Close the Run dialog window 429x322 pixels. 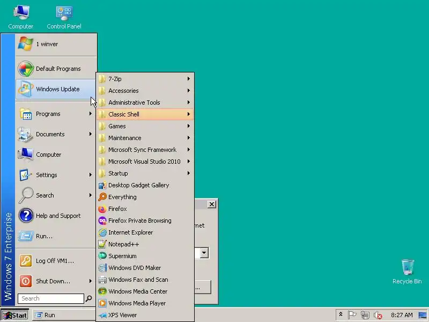[x=212, y=204]
